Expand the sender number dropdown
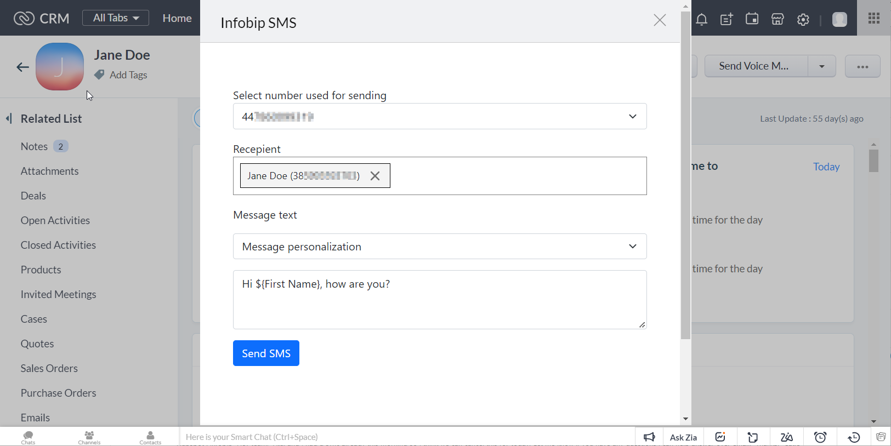Image resolution: width=891 pixels, height=446 pixels. coord(632,117)
